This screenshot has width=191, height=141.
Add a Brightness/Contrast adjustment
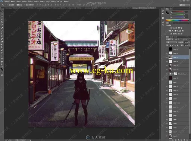[171, 28]
